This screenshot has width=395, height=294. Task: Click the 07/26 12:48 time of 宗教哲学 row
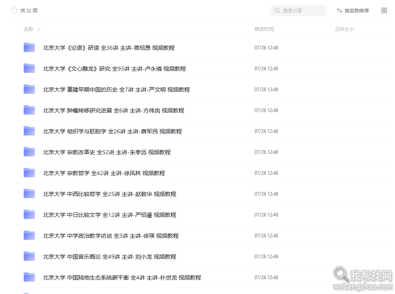click(266, 173)
